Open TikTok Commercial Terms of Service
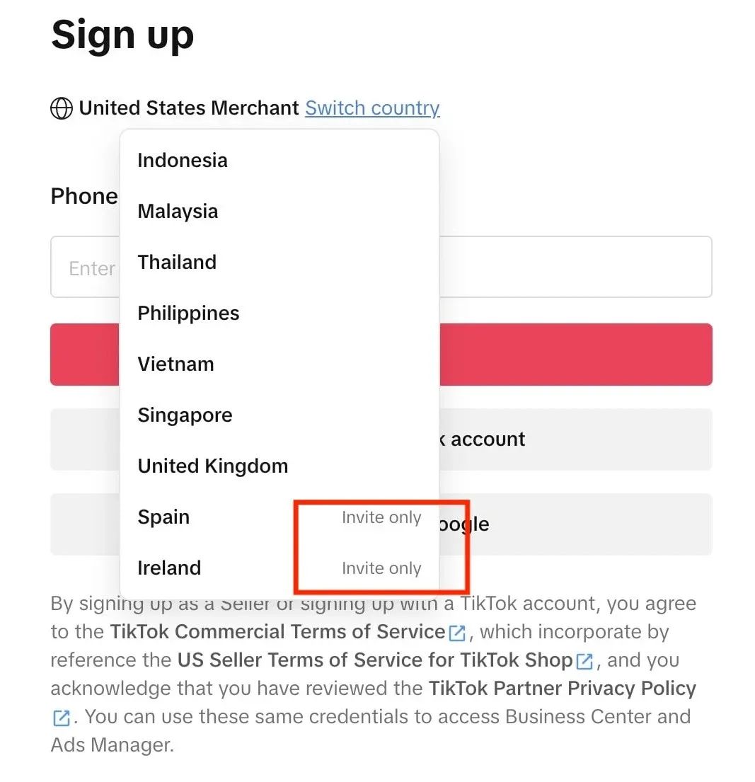The image size is (755, 782). [277, 632]
